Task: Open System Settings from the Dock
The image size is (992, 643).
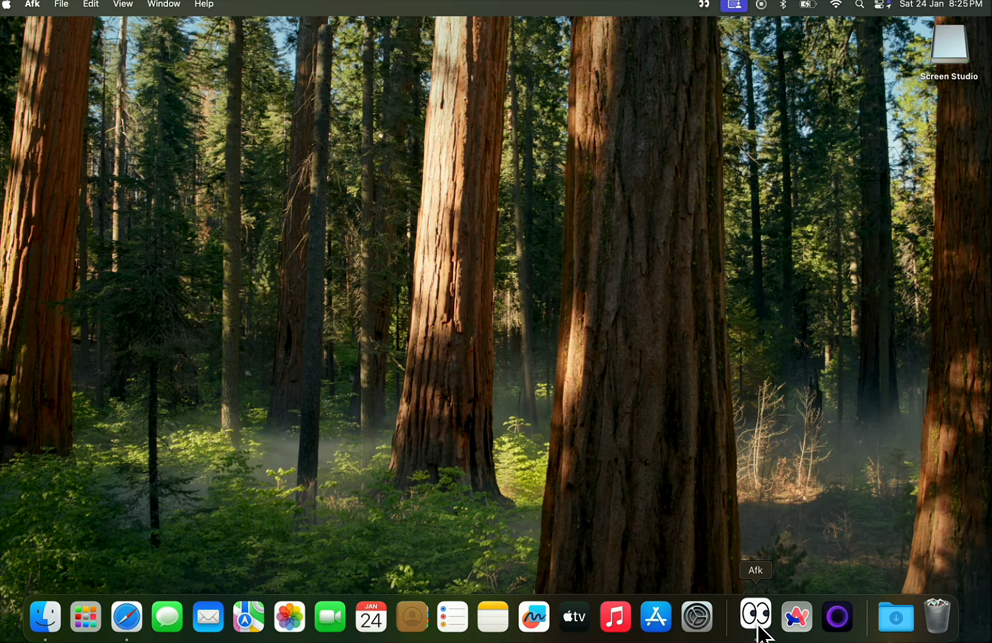Action: (x=696, y=617)
